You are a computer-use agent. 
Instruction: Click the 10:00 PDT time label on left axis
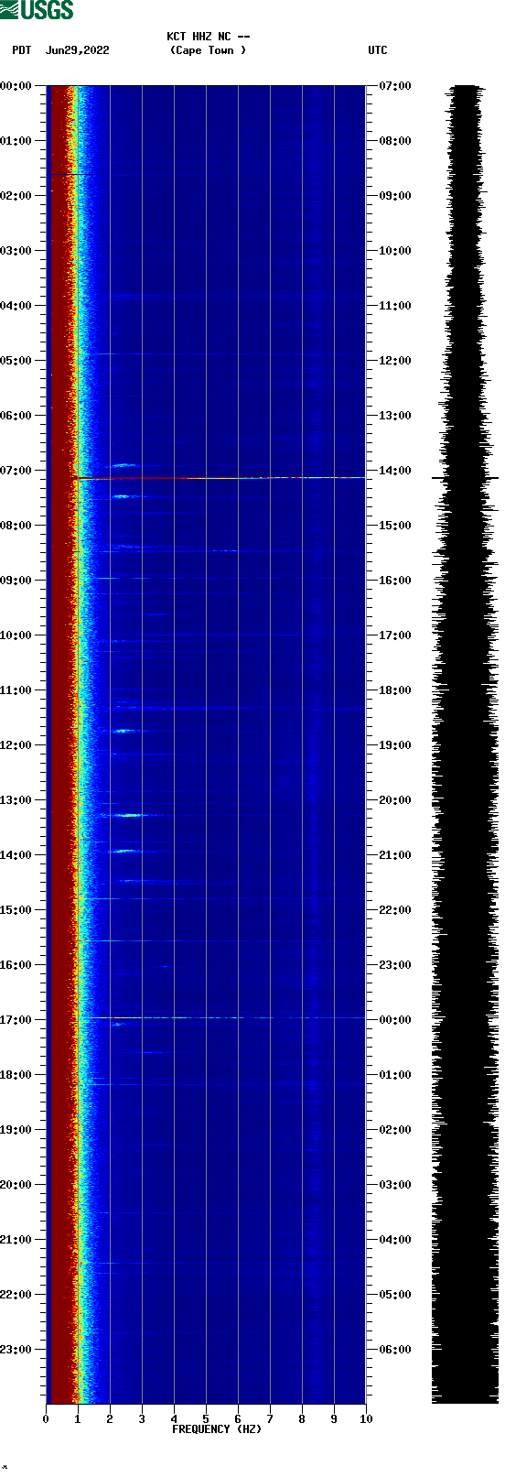[16, 635]
